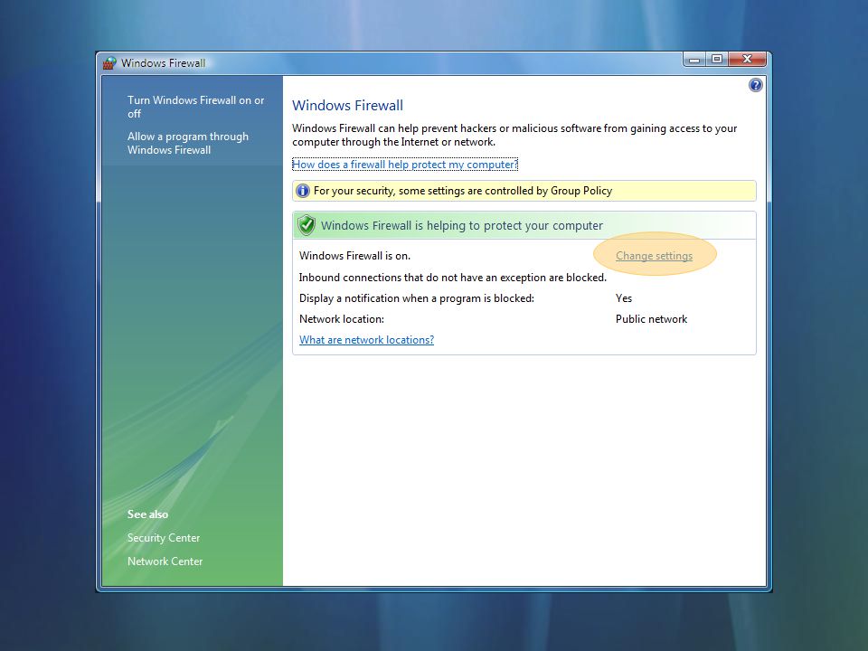The height and width of the screenshot is (651, 868).
Task: Click the 'Windows Firewall' window title text
Action: tap(164, 63)
